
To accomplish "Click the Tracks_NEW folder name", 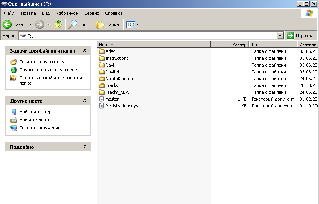I will point(117,92).
